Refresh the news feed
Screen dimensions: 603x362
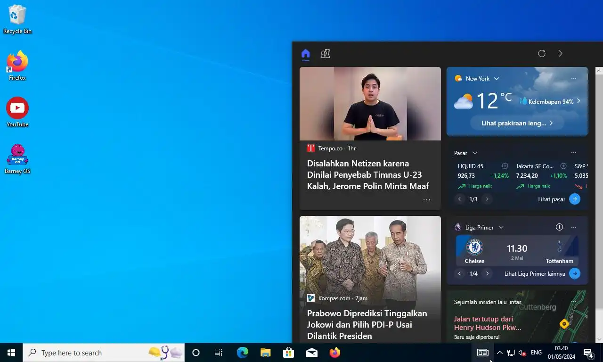coord(542,53)
